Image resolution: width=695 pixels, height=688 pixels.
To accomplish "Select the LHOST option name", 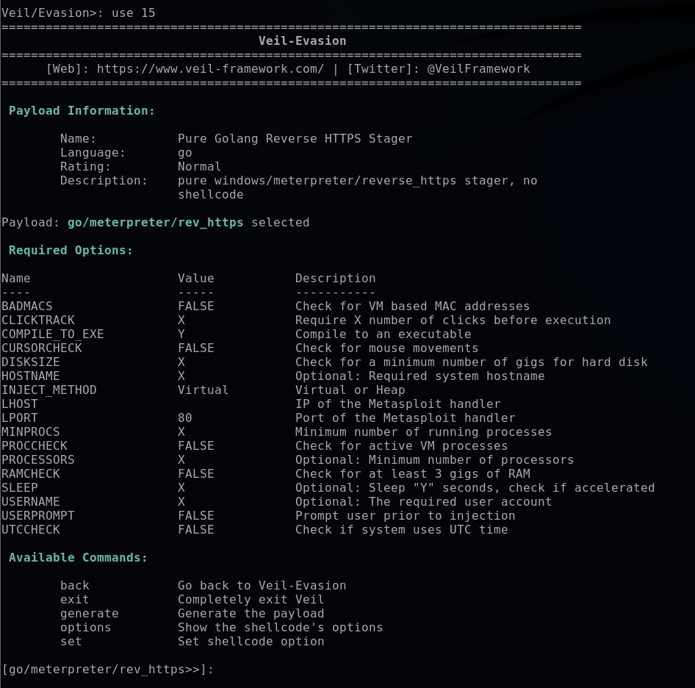I will [19, 404].
